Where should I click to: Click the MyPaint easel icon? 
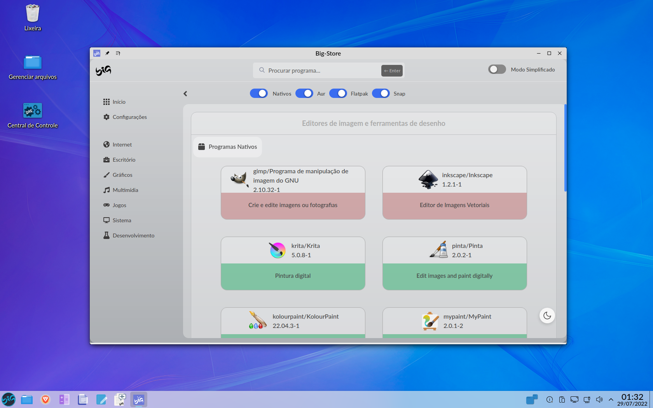click(x=430, y=321)
